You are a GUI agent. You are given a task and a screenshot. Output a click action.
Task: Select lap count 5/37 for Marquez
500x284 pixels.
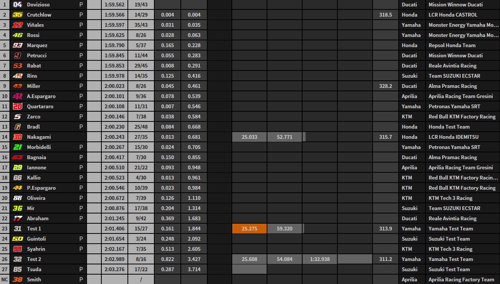click(x=141, y=45)
